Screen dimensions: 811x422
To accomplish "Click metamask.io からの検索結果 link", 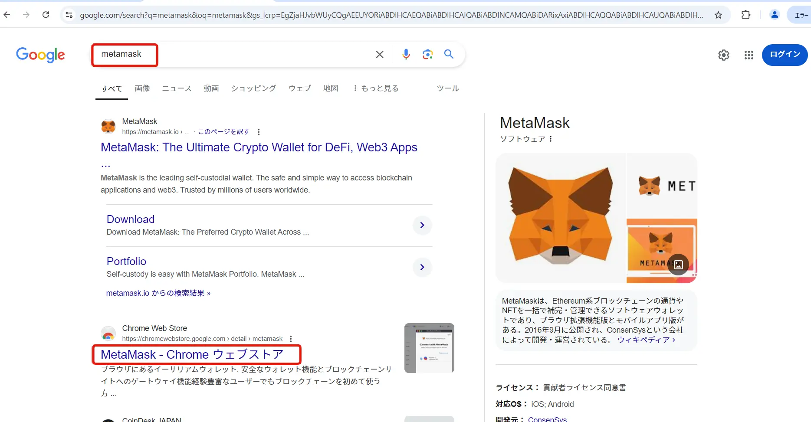I will (158, 293).
